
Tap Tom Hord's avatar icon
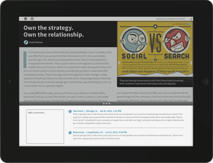point(70,111)
